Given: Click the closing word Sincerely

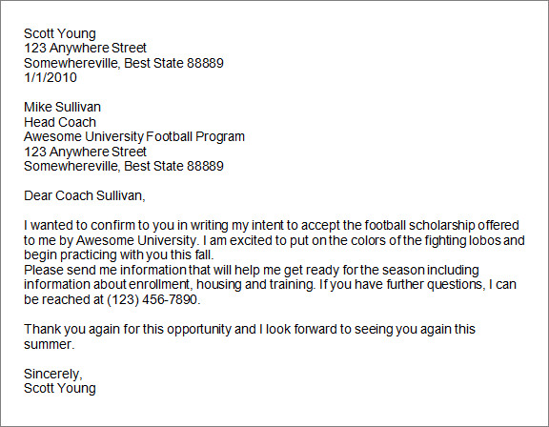Looking at the screenshot, I should [53, 375].
